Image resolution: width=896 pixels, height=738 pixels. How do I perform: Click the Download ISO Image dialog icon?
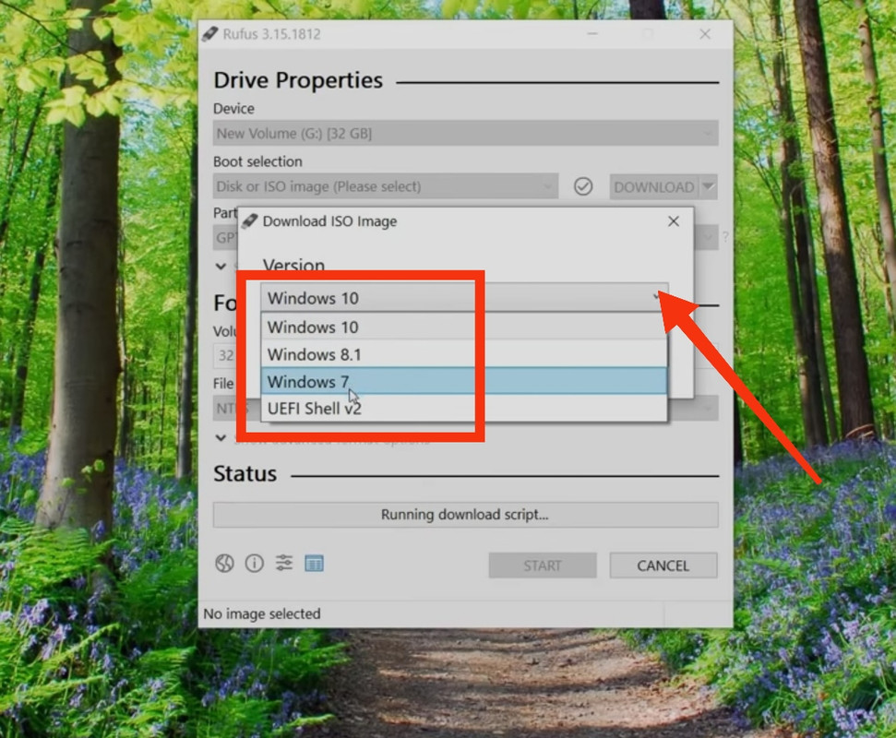click(x=250, y=220)
